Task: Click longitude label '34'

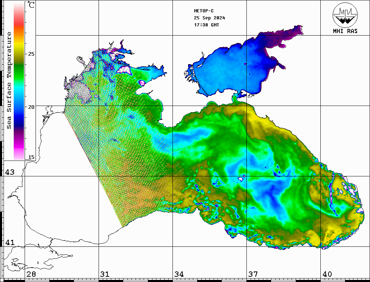Action: click(179, 274)
